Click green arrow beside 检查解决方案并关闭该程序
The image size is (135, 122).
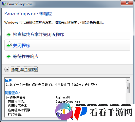click(9, 35)
